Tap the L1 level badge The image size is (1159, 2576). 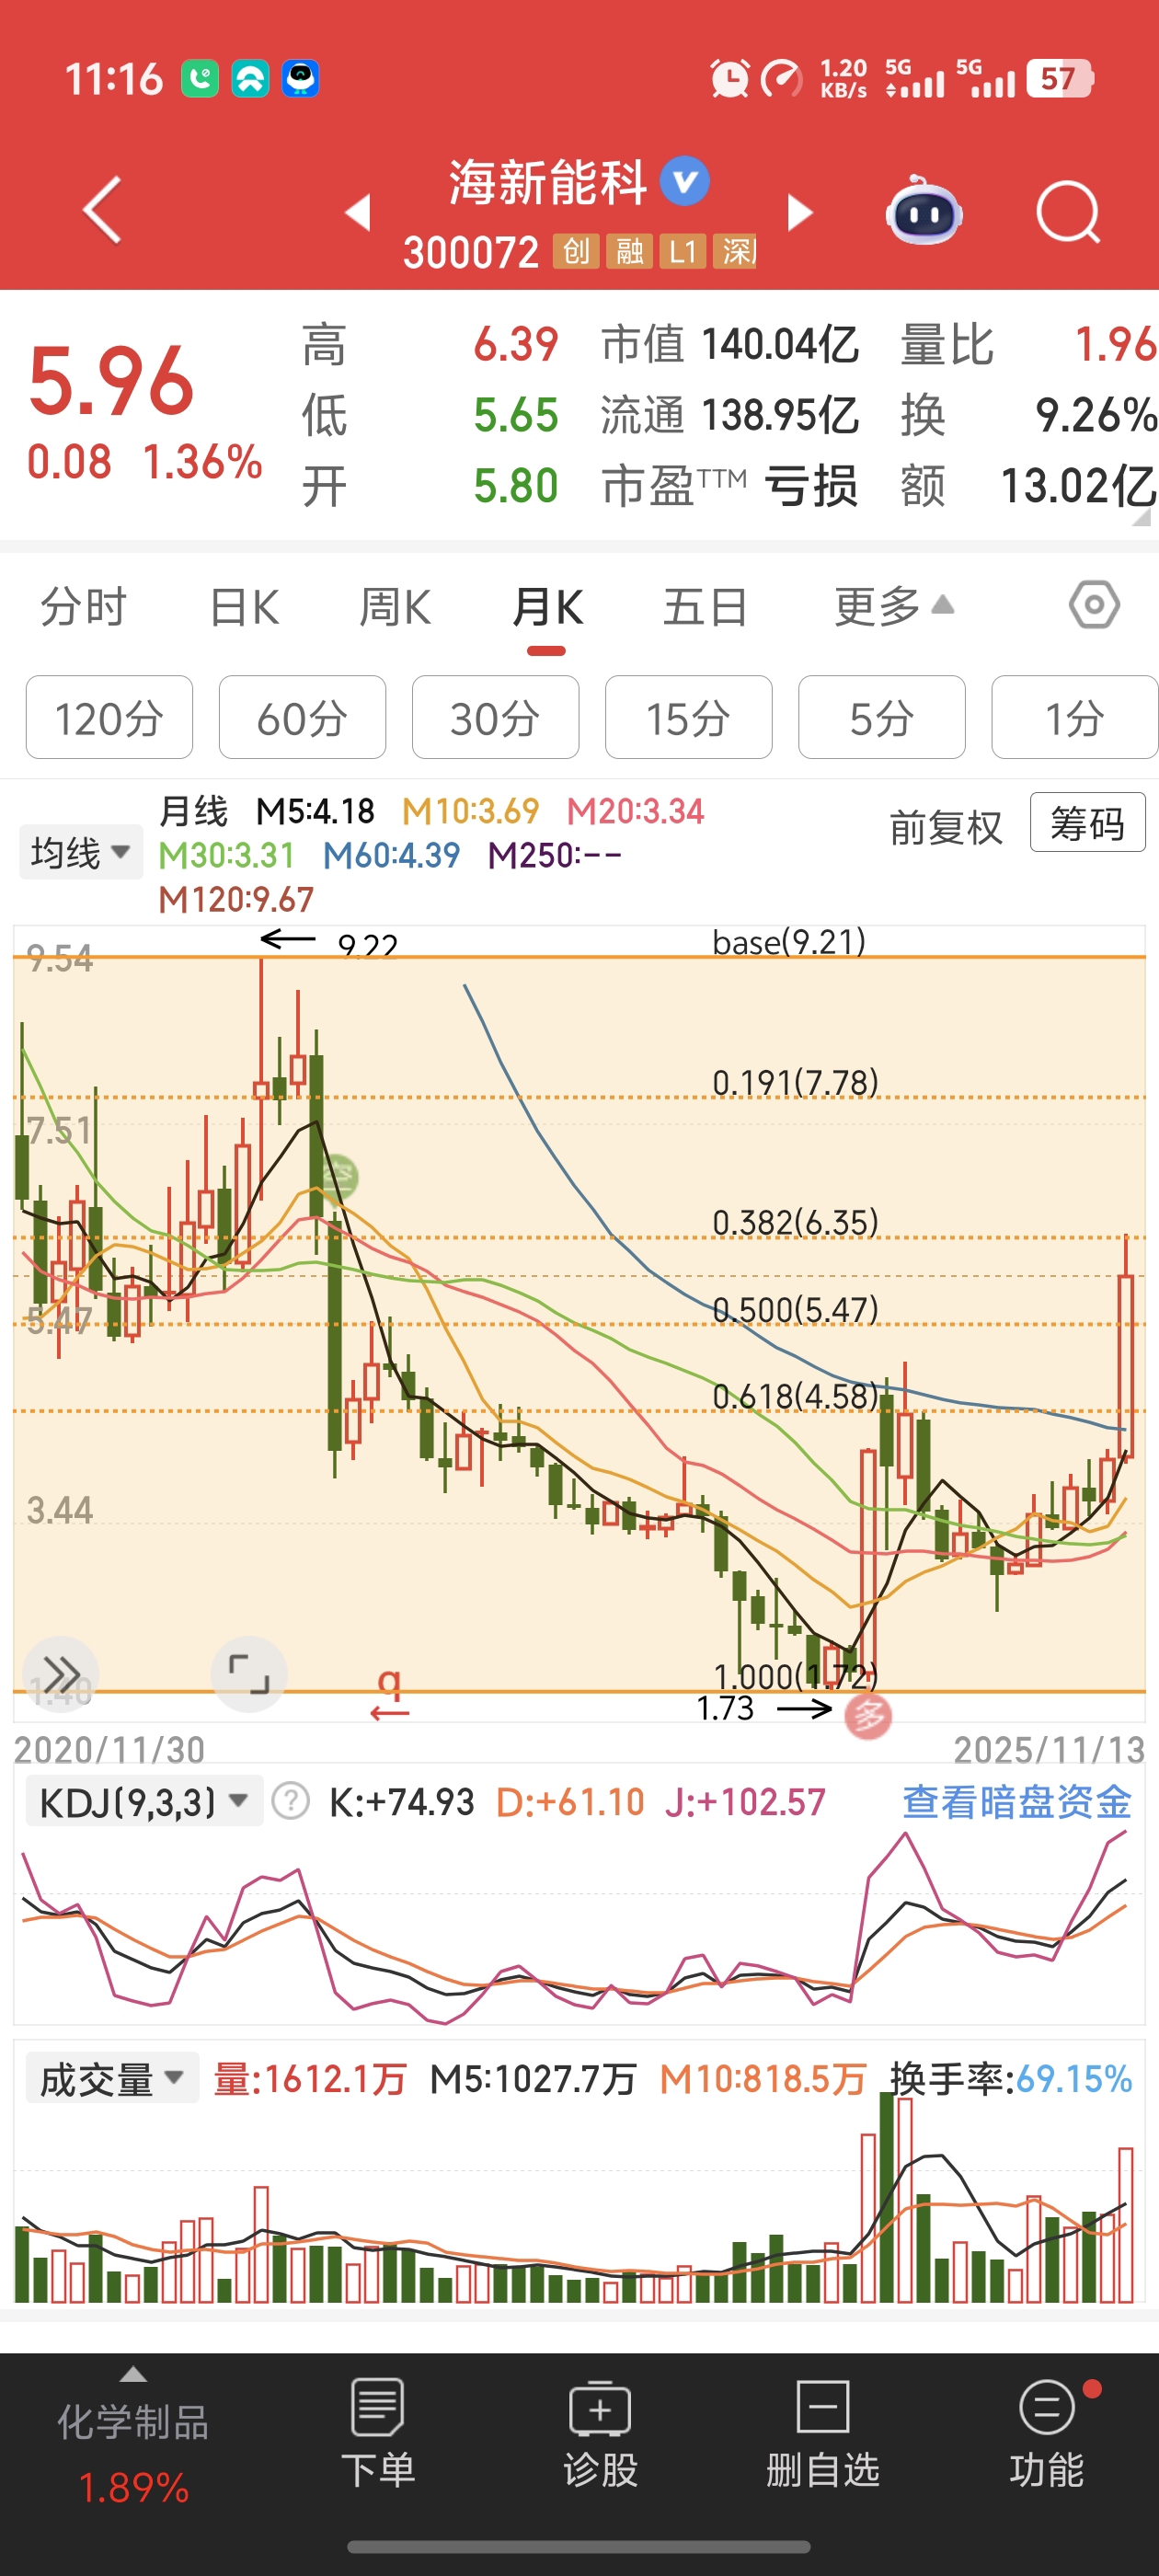click(683, 251)
